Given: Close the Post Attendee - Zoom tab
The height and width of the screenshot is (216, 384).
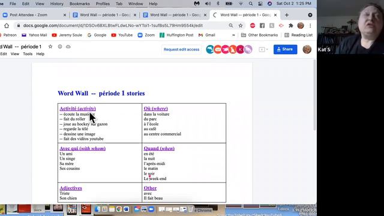Looking at the screenshot, I should point(65,15).
